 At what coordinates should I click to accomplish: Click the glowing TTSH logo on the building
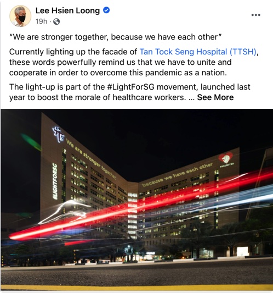(x=58, y=135)
